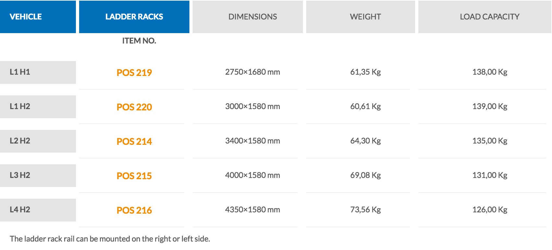Select the L2 H2 vehicle row
Viewport: 552px width, 250px height.
point(38,141)
